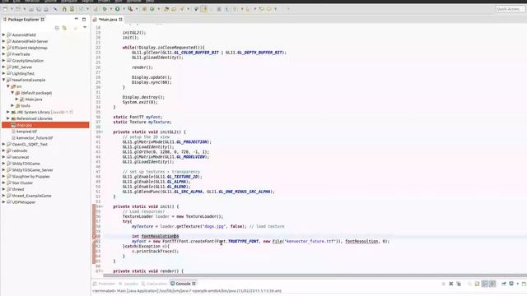This screenshot has height=296, width=527.
Task: Switch to the Declaration tab
Action: click(154, 284)
